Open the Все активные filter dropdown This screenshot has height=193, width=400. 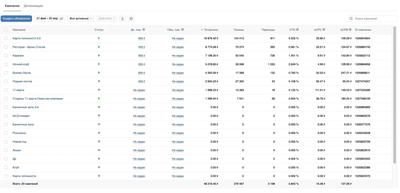81,19
